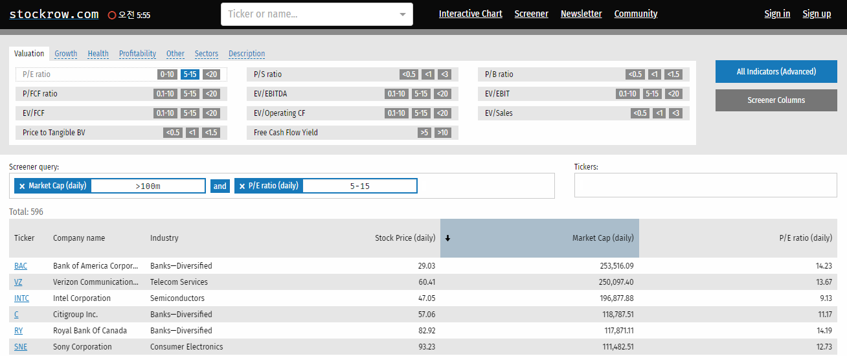The width and height of the screenshot is (847, 356).
Task: Toggle P/B ratio <1.5 filter
Action: (673, 74)
